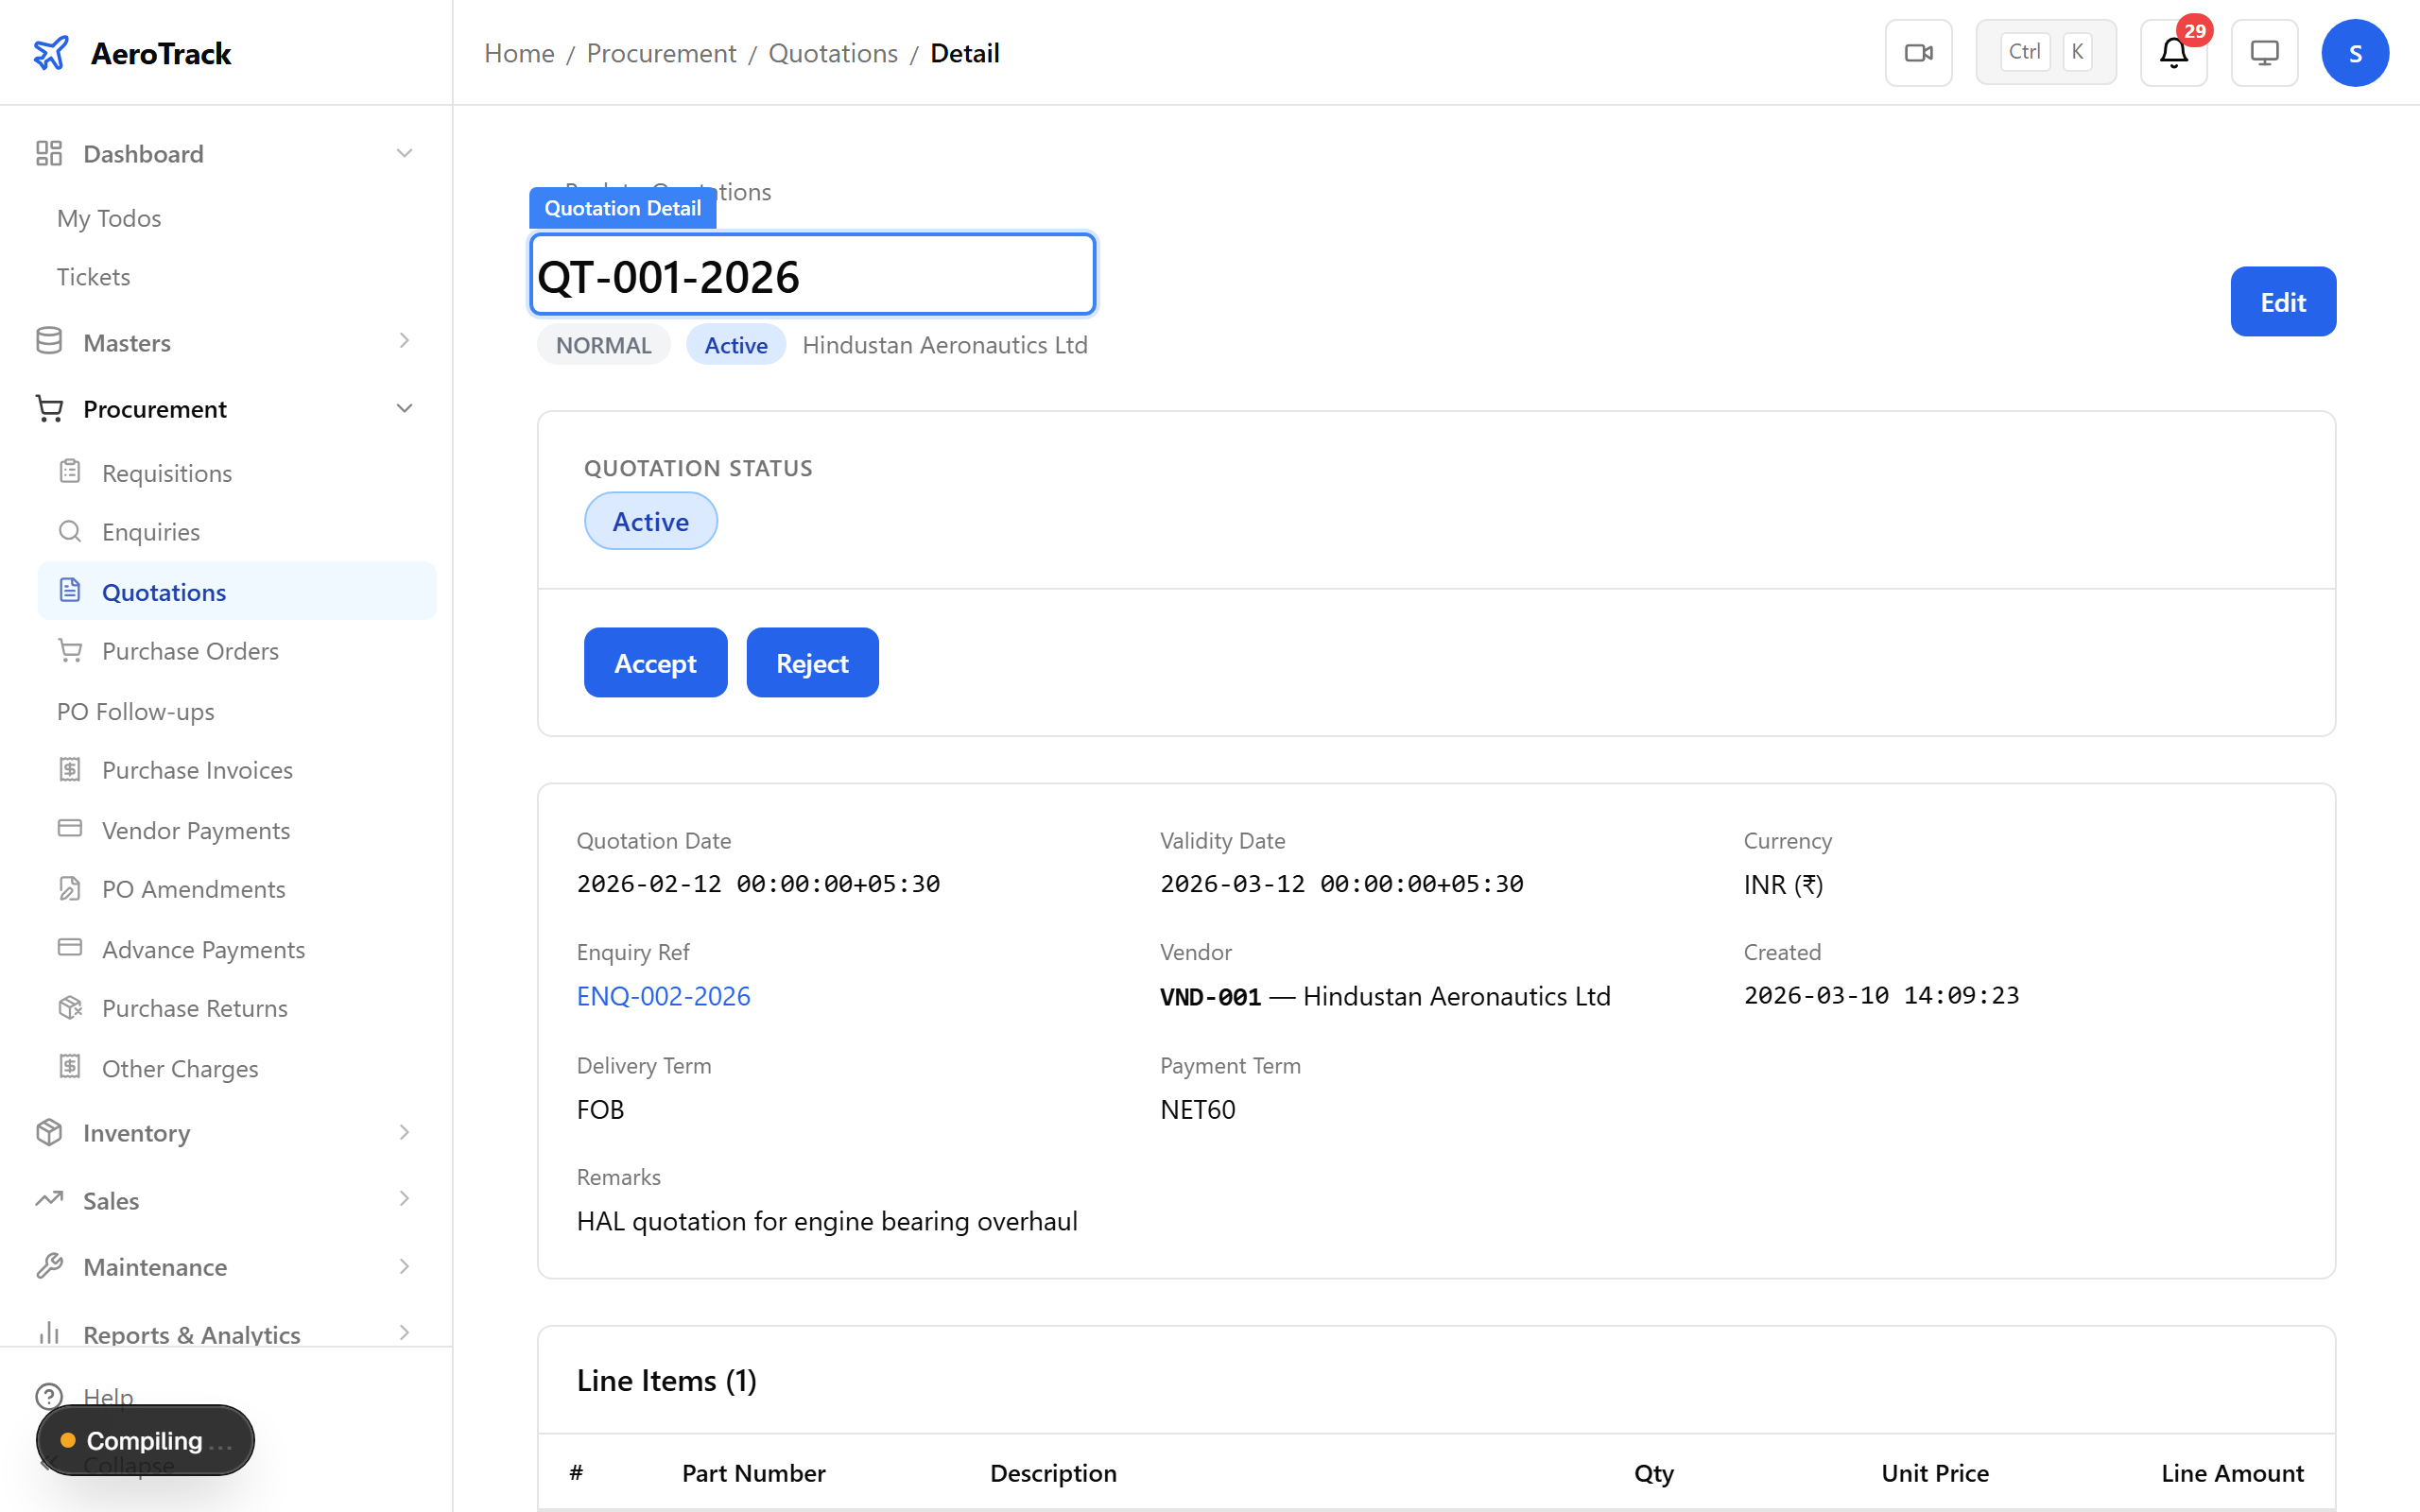Click the AeroTrack plane logo
2420x1512 pixels.
51,52
